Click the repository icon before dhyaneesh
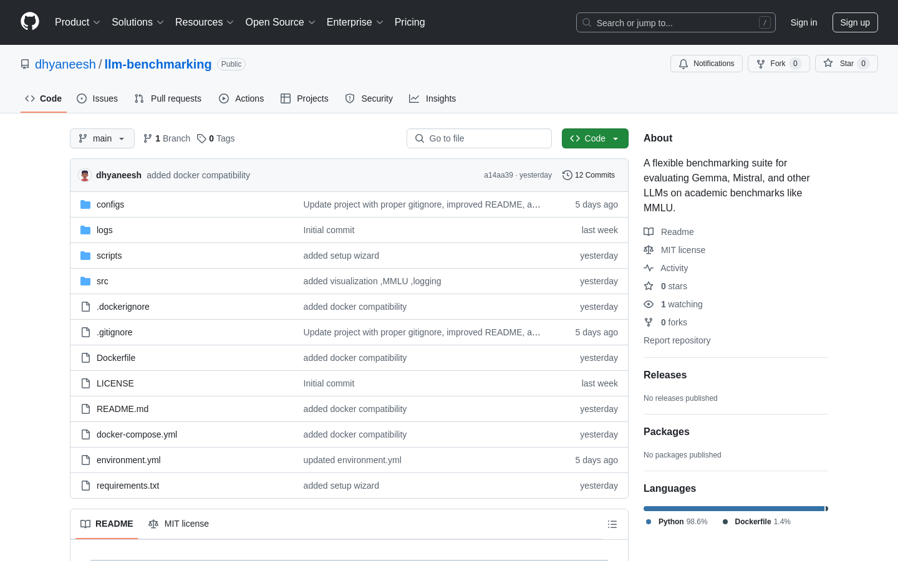 tap(25, 64)
